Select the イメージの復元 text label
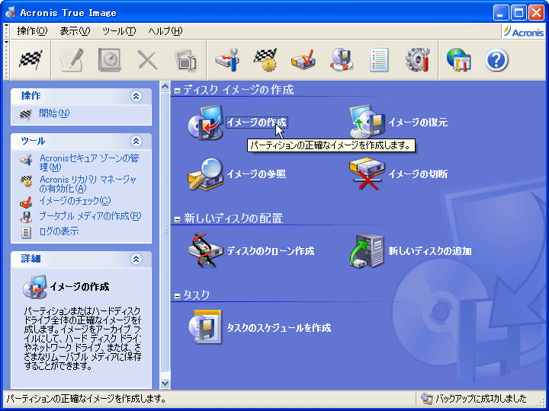549x411 pixels. (x=418, y=123)
